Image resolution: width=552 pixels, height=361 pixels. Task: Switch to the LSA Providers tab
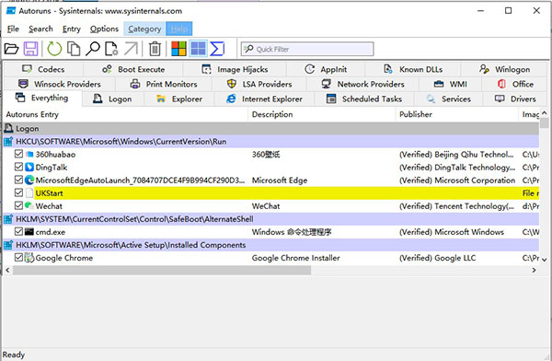point(259,84)
